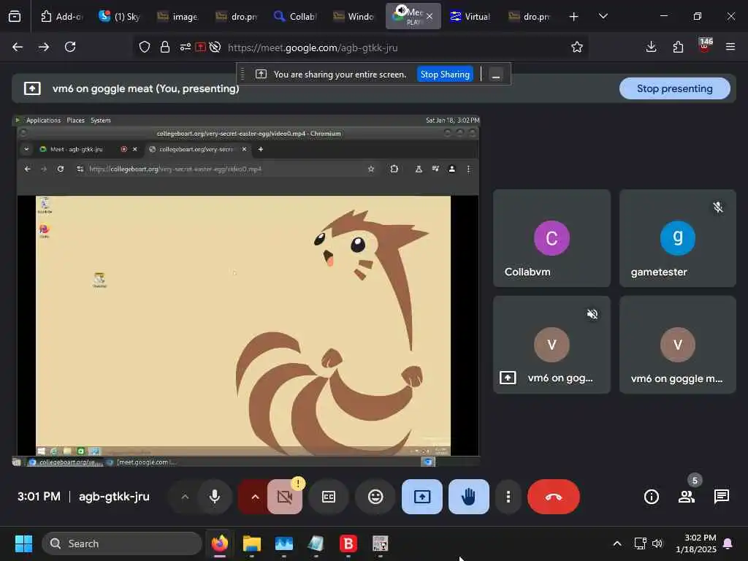Open File Explorer from taskbar
Image resolution: width=748 pixels, height=561 pixels.
252,543
